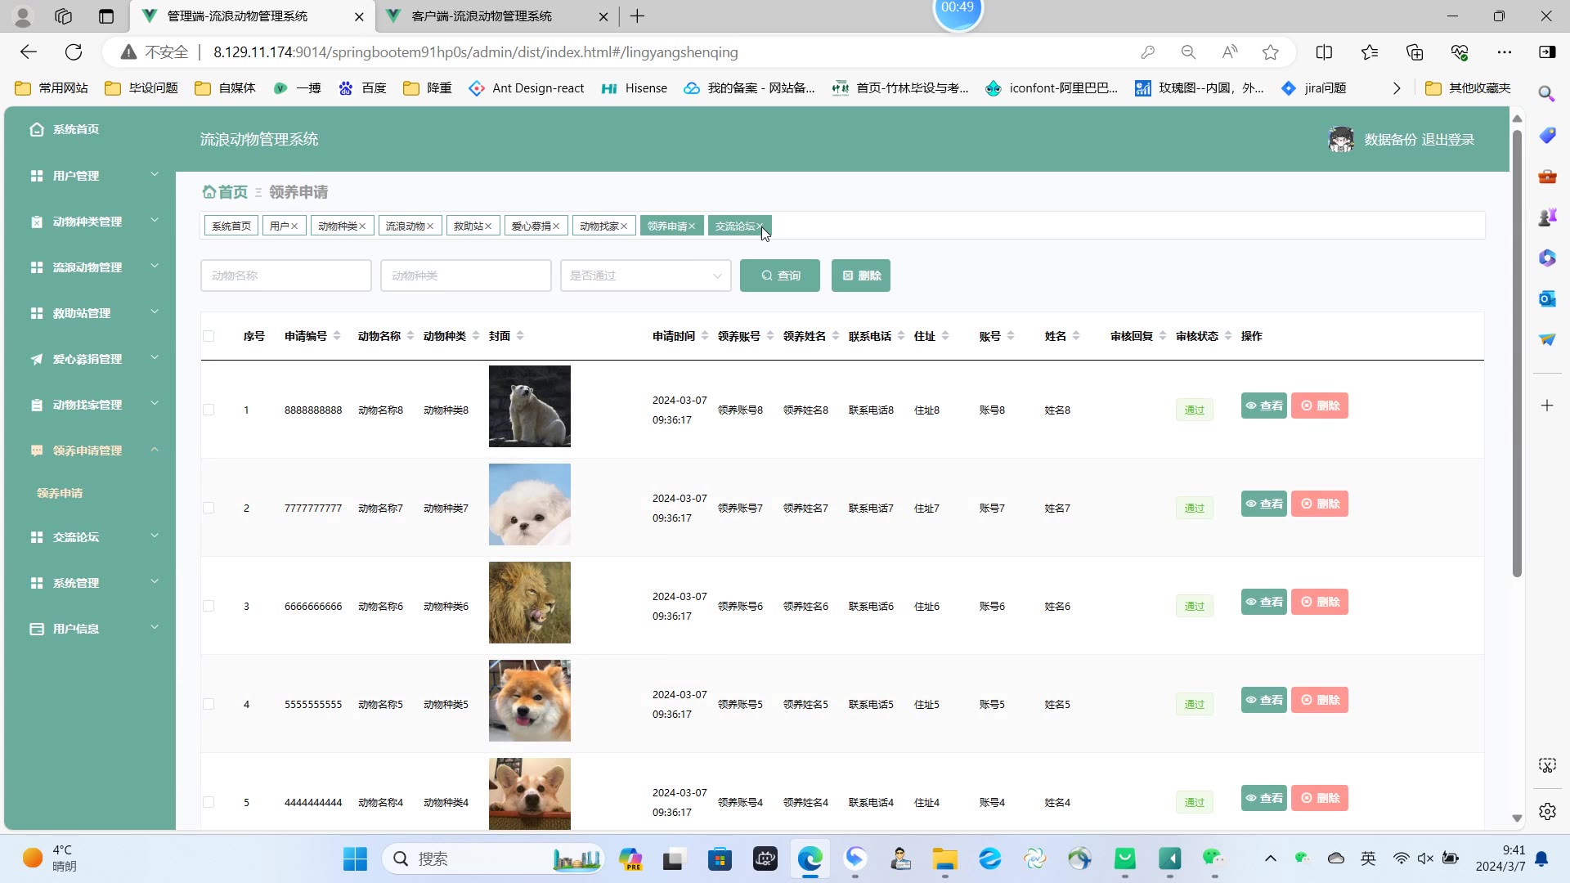Viewport: 1570px width, 883px height.
Task: Open Windows Start menu
Action: click(x=355, y=858)
